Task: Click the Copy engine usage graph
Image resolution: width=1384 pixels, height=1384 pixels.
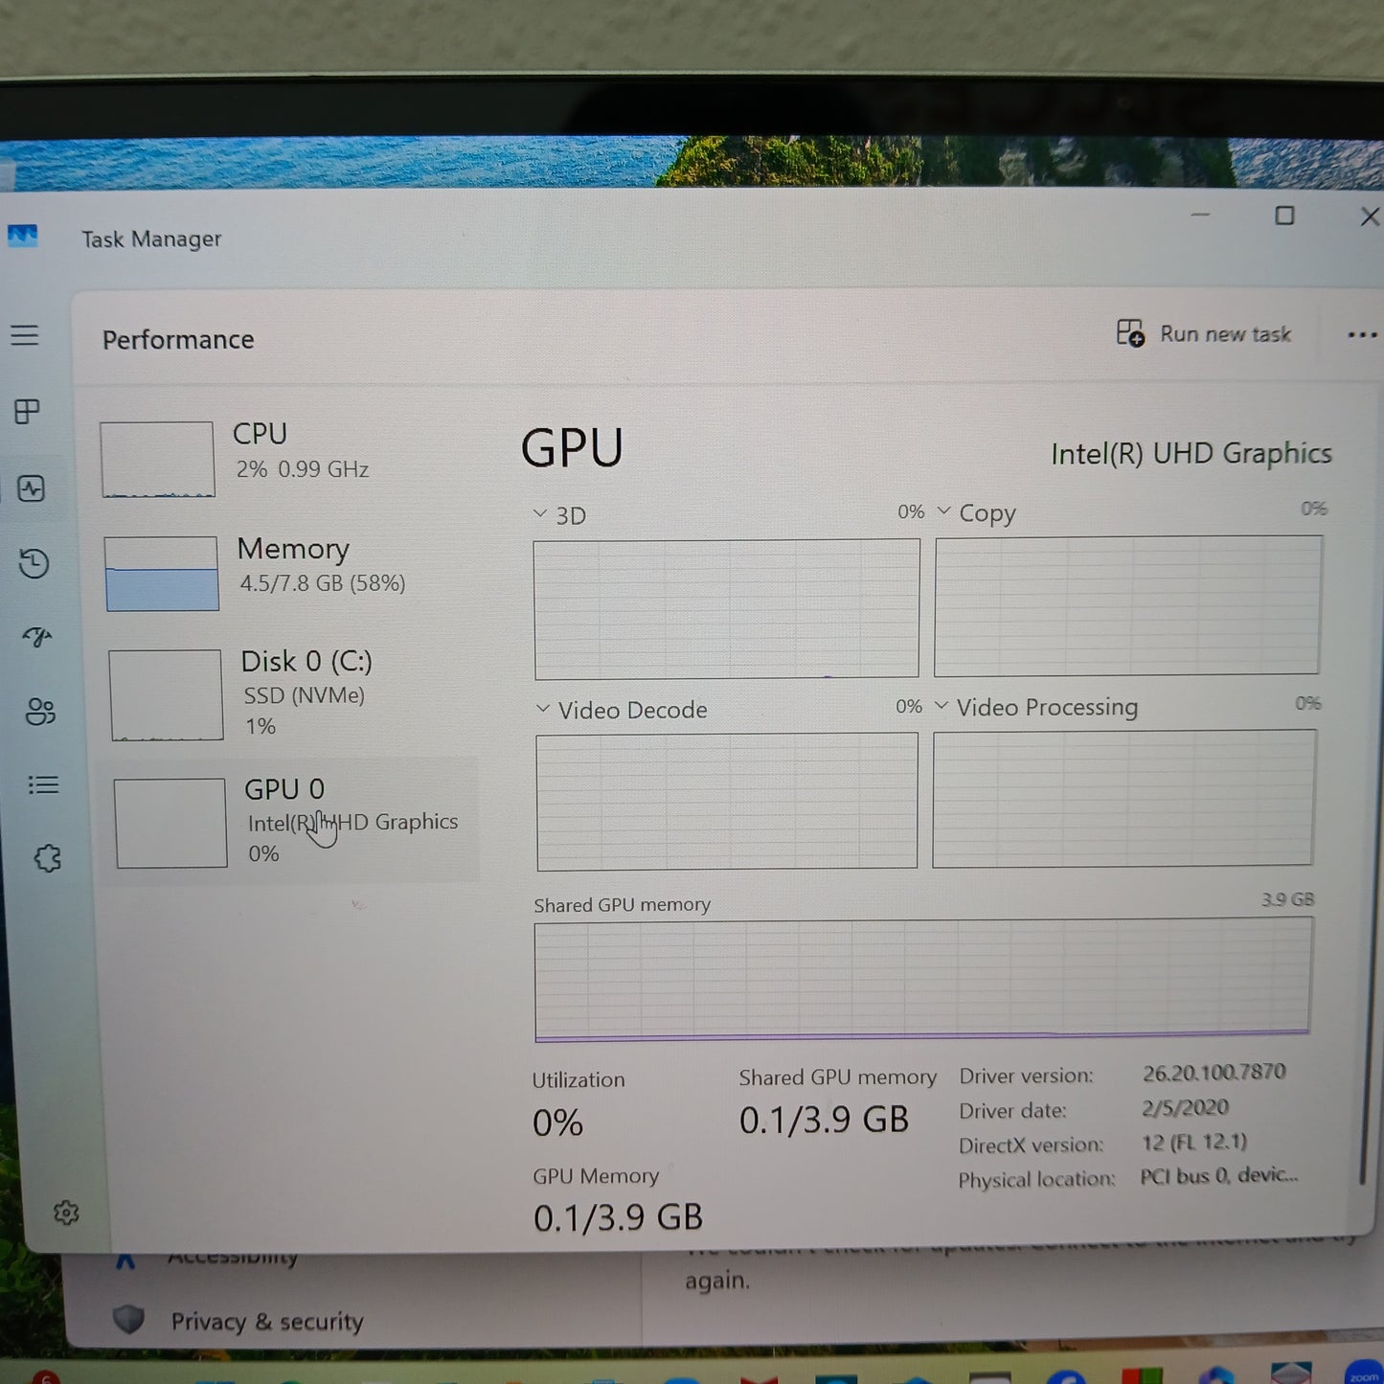Action: 1128,606
